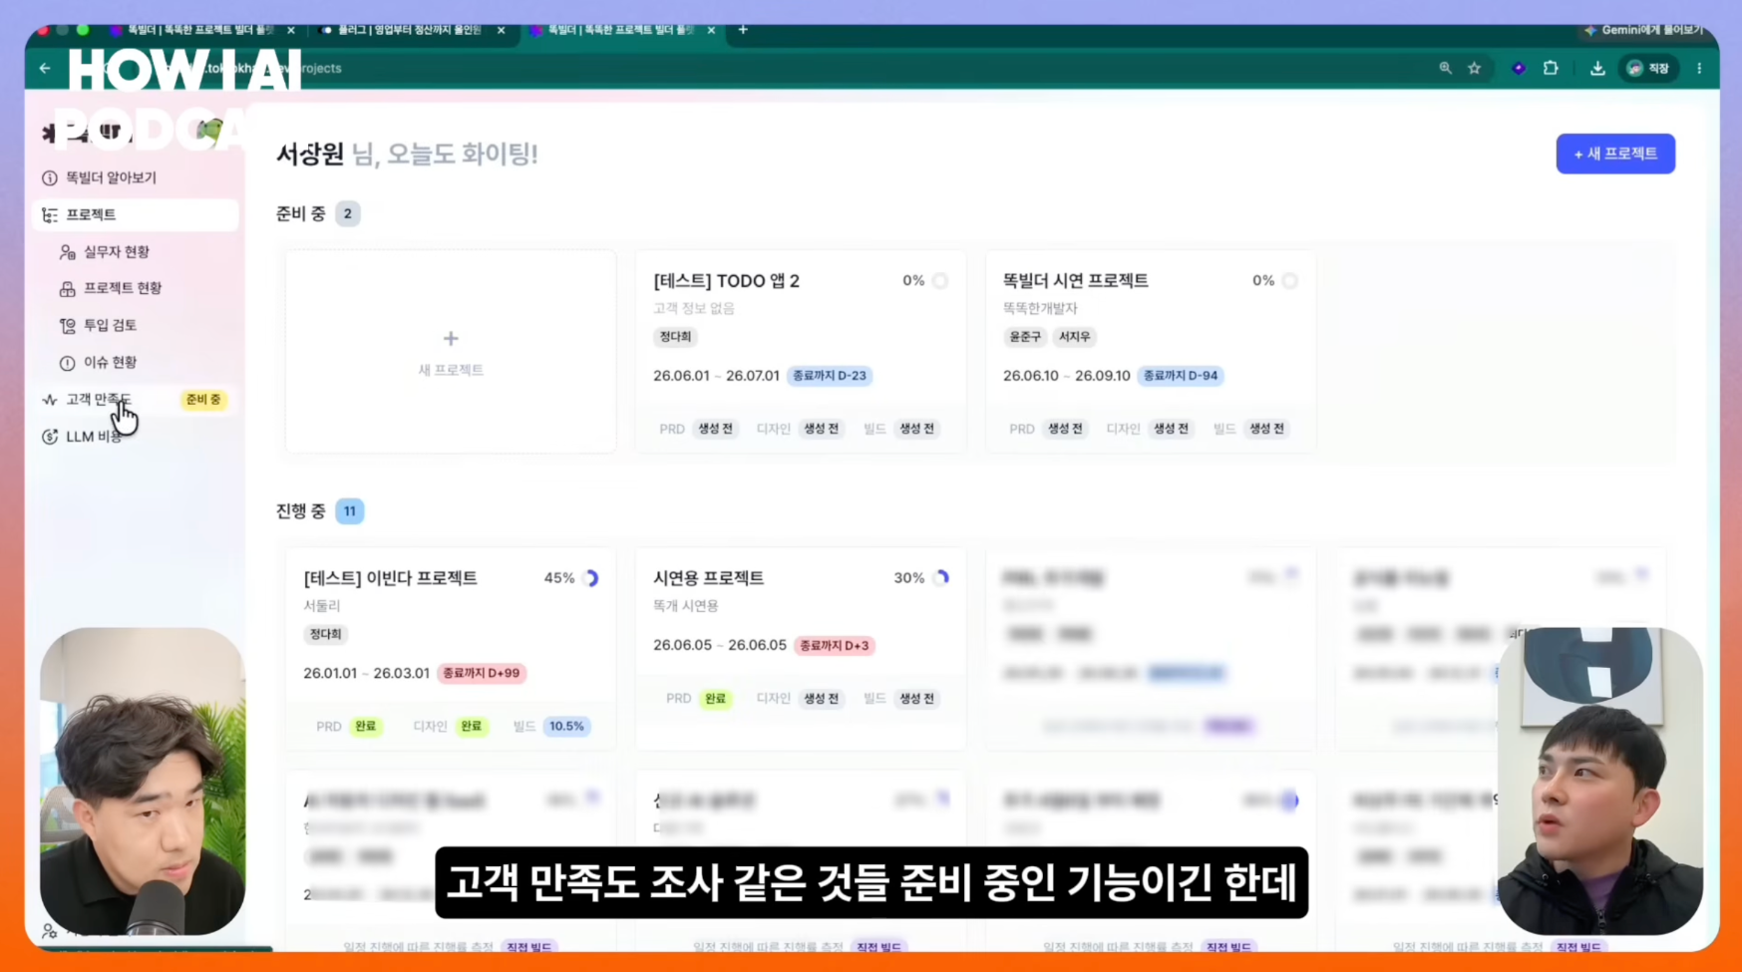This screenshot has width=1742, height=972.
Task: Click the 10.5% build badge on 이빈다 프로젝트
Action: pyautogui.click(x=566, y=727)
